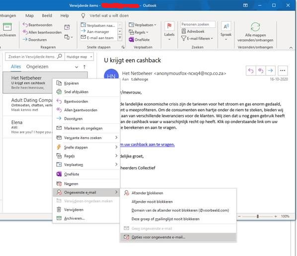This screenshot has height=256, width=297.
Task: Choose Verwijderen in context menu
Action: (x=86, y=210)
